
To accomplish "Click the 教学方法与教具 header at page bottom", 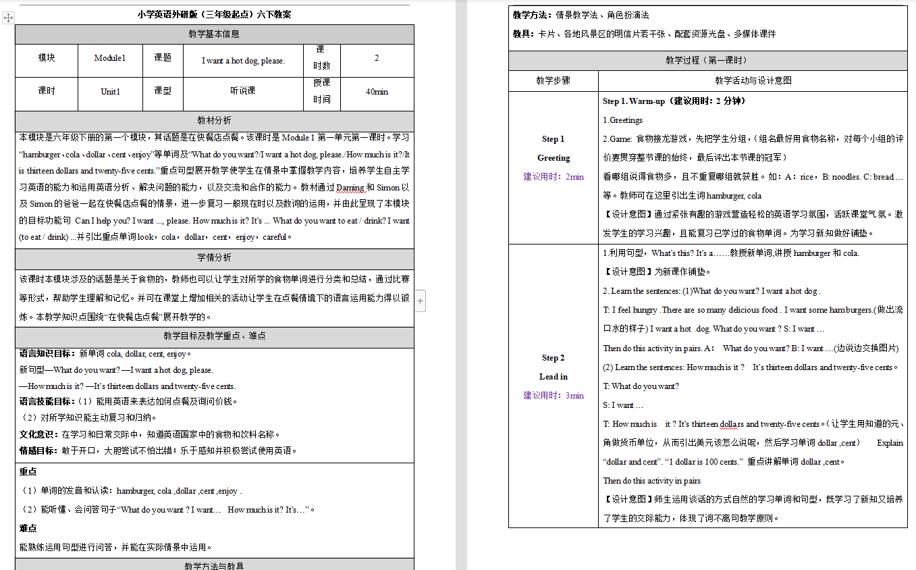I will (215, 566).
